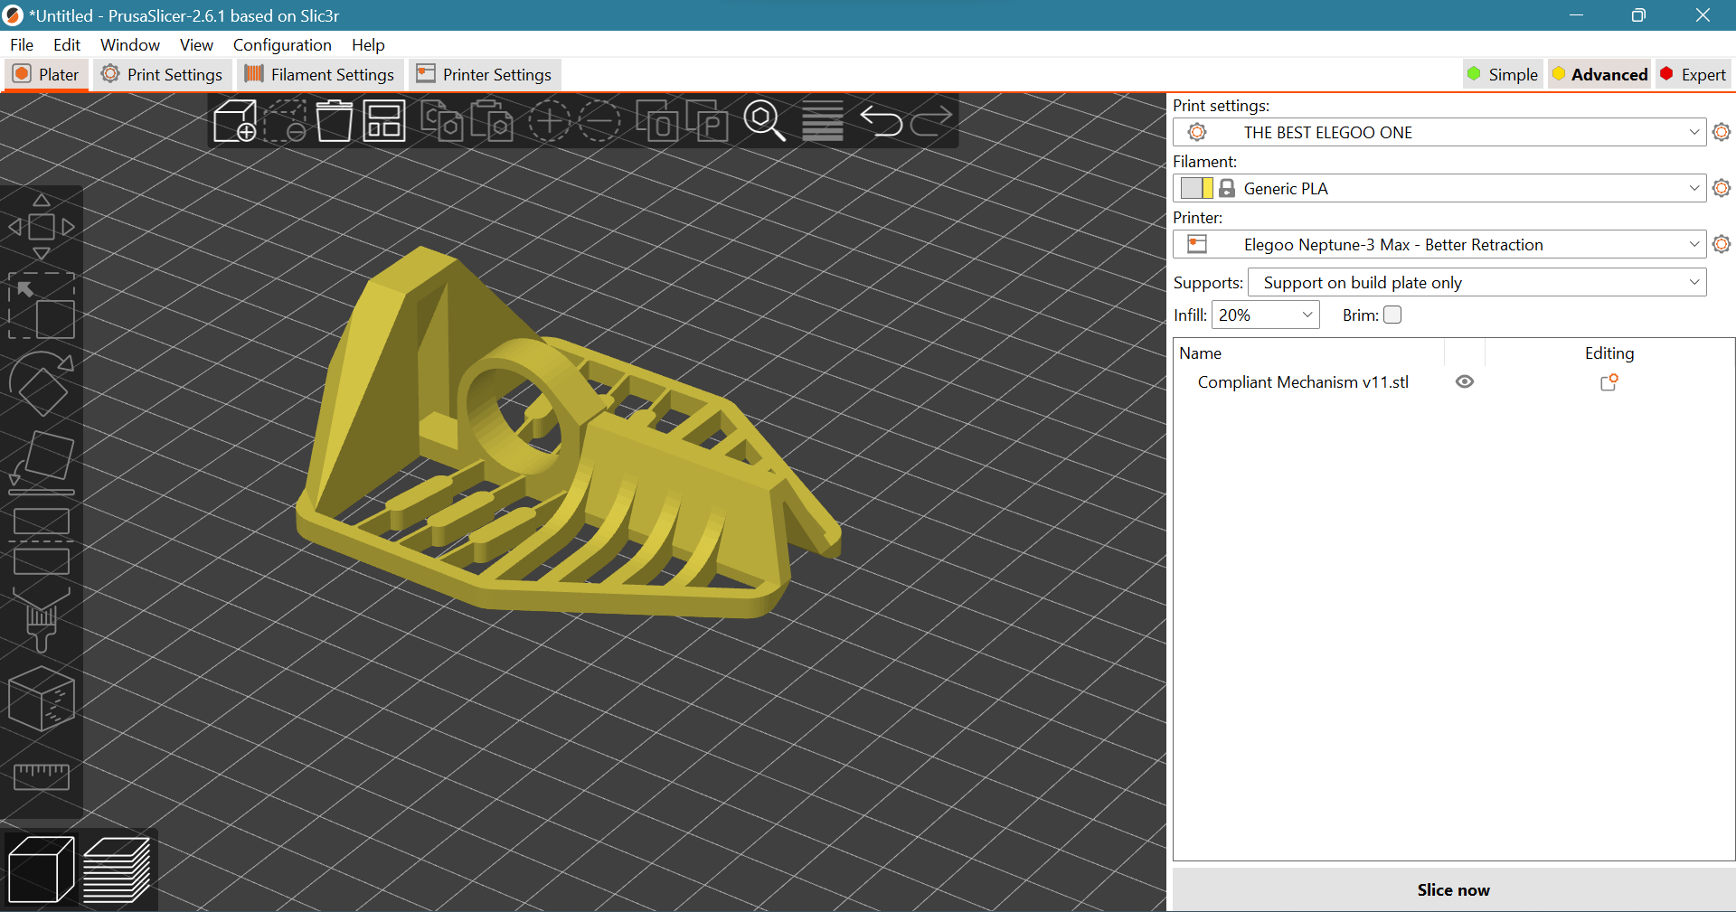Switch to the Filament Settings tab
Viewport: 1736px width, 912px height.
click(x=319, y=74)
